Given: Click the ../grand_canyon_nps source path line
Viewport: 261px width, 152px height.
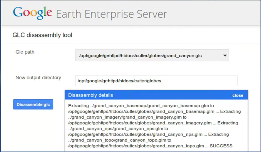Looking at the screenshot, I should (x=118, y=129).
